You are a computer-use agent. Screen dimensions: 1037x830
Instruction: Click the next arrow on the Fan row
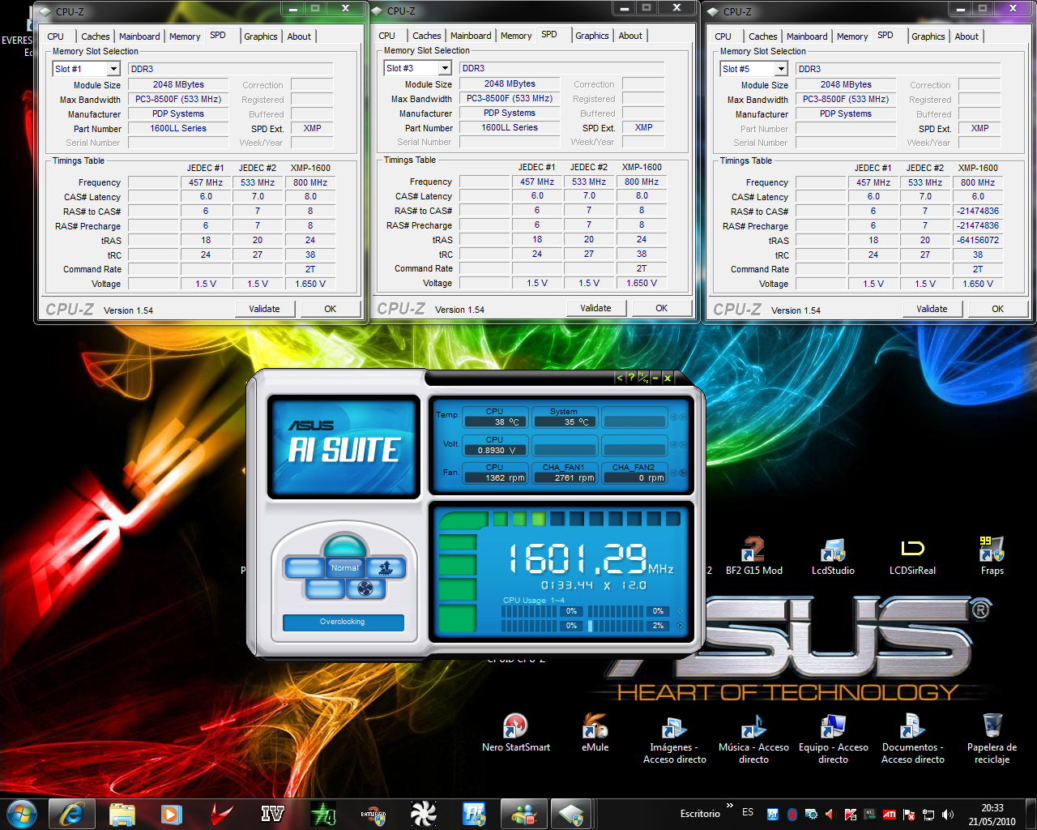click(683, 473)
